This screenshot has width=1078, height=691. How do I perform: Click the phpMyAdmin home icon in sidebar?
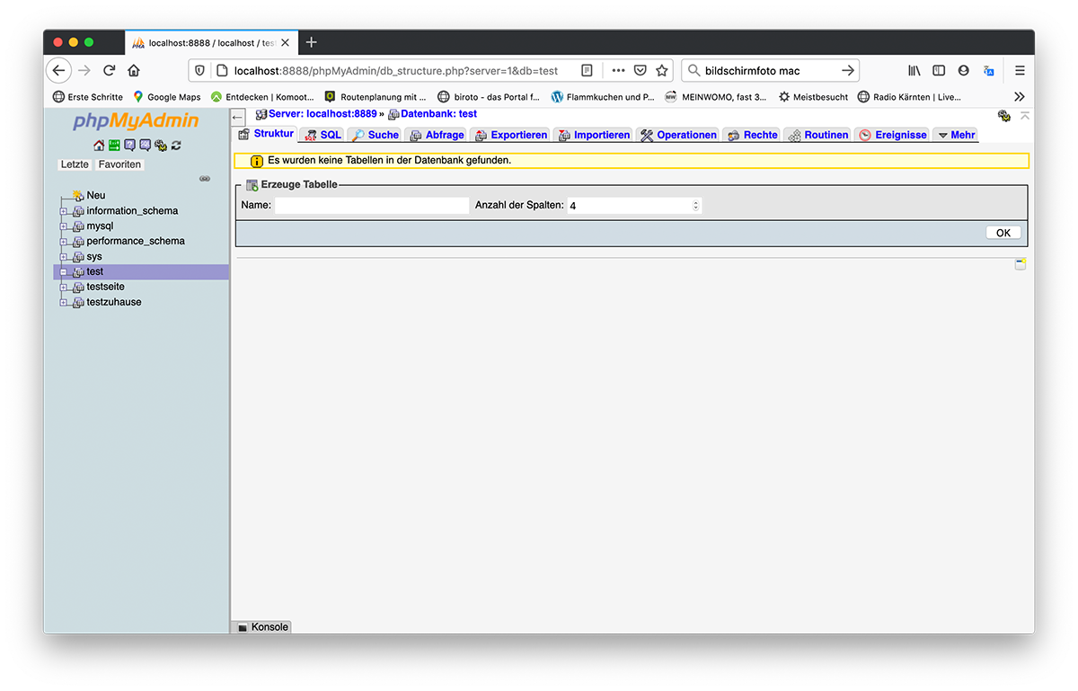coord(99,146)
